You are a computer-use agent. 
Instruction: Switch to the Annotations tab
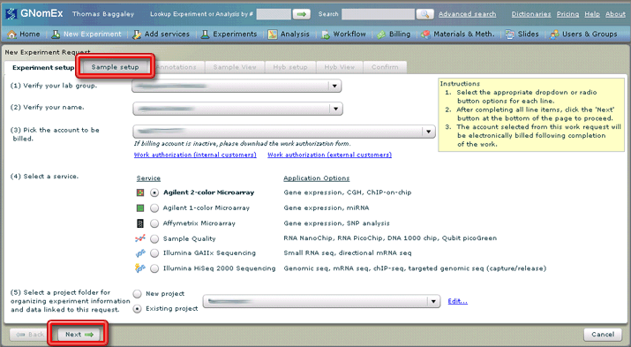(x=177, y=67)
